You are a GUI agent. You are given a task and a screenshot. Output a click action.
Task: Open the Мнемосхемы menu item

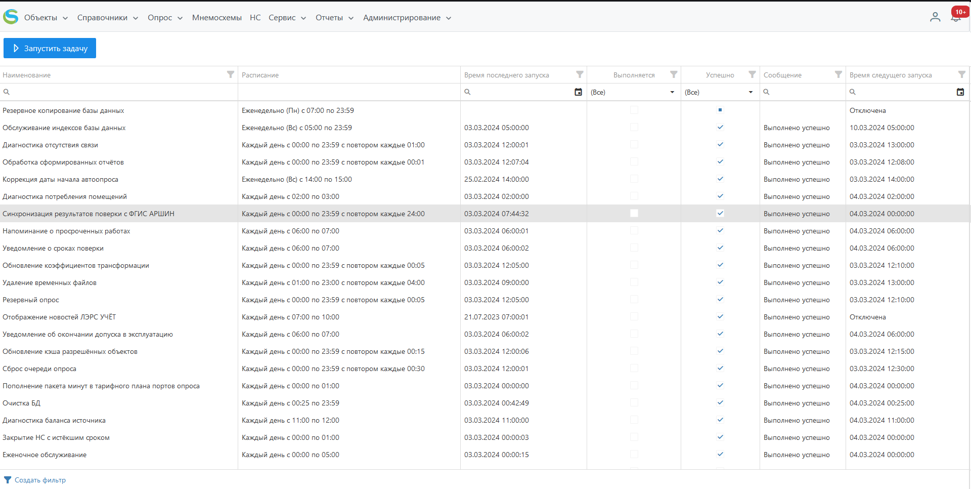[216, 18]
